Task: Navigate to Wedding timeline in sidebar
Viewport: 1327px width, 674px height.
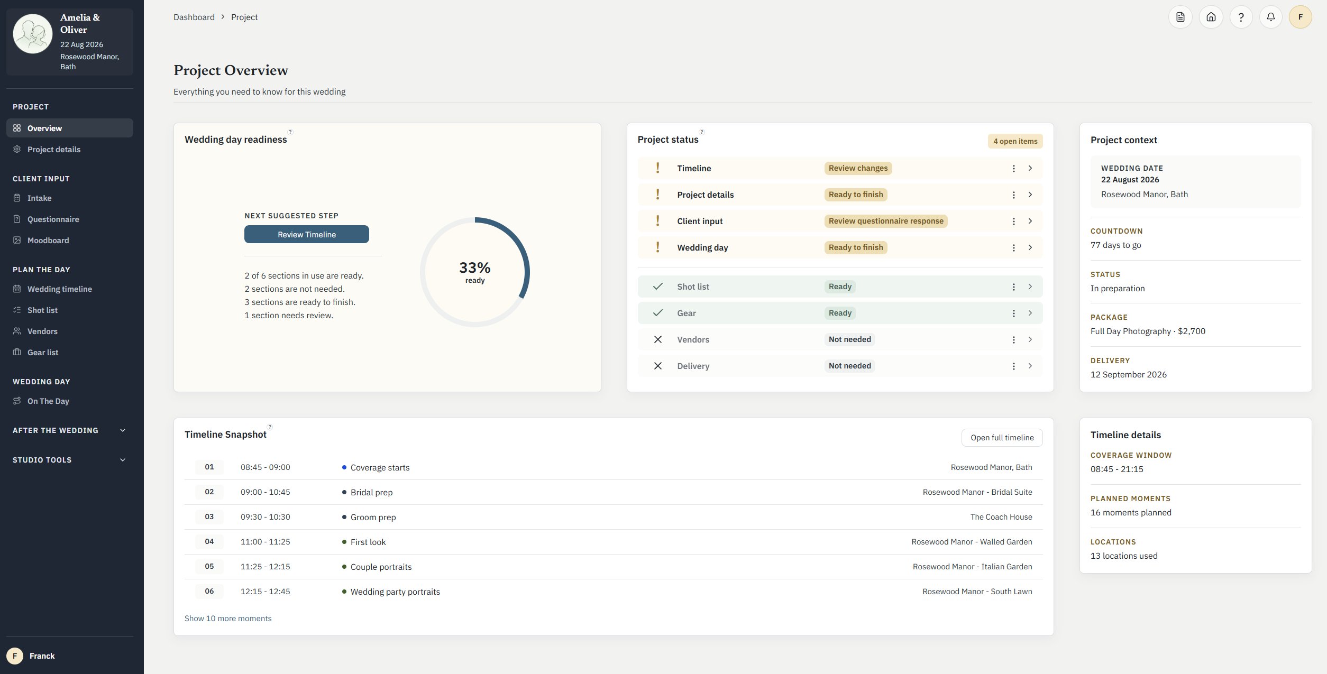Action: (x=70, y=289)
